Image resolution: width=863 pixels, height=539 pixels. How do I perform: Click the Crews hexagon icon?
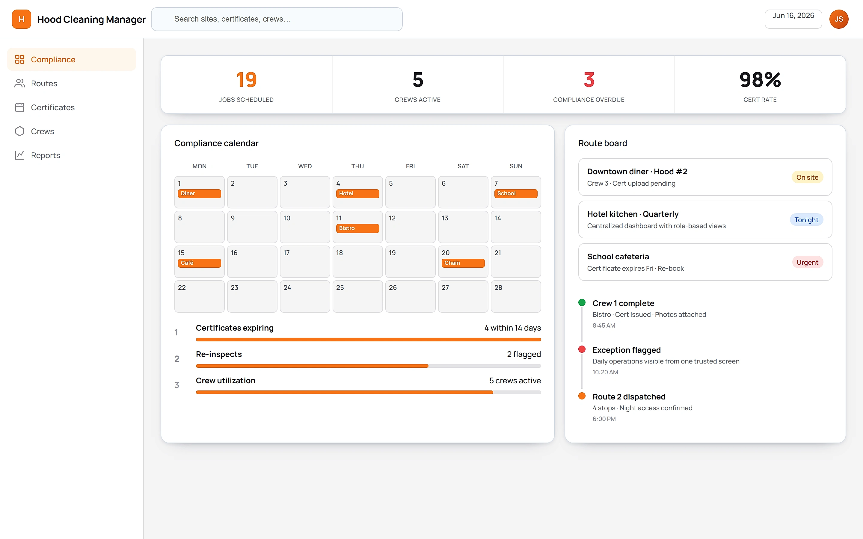click(19, 131)
